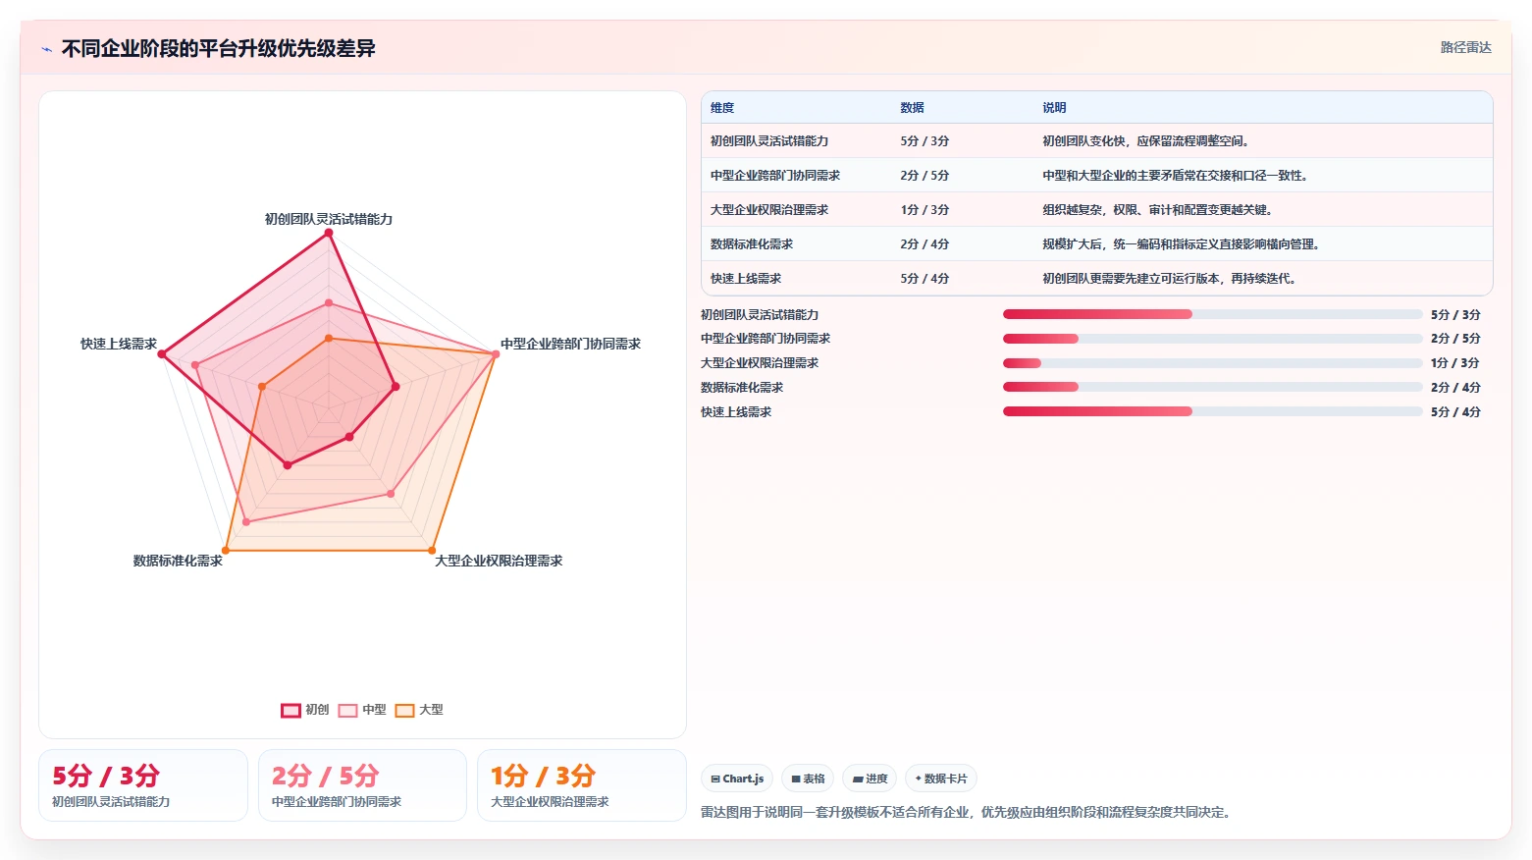Toggle the 大型 series in the chart legend
This screenshot has height=860, width=1532.
(419, 710)
